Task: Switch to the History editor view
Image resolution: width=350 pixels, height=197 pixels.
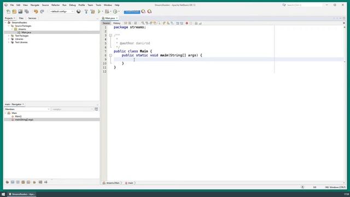Action: (116, 23)
